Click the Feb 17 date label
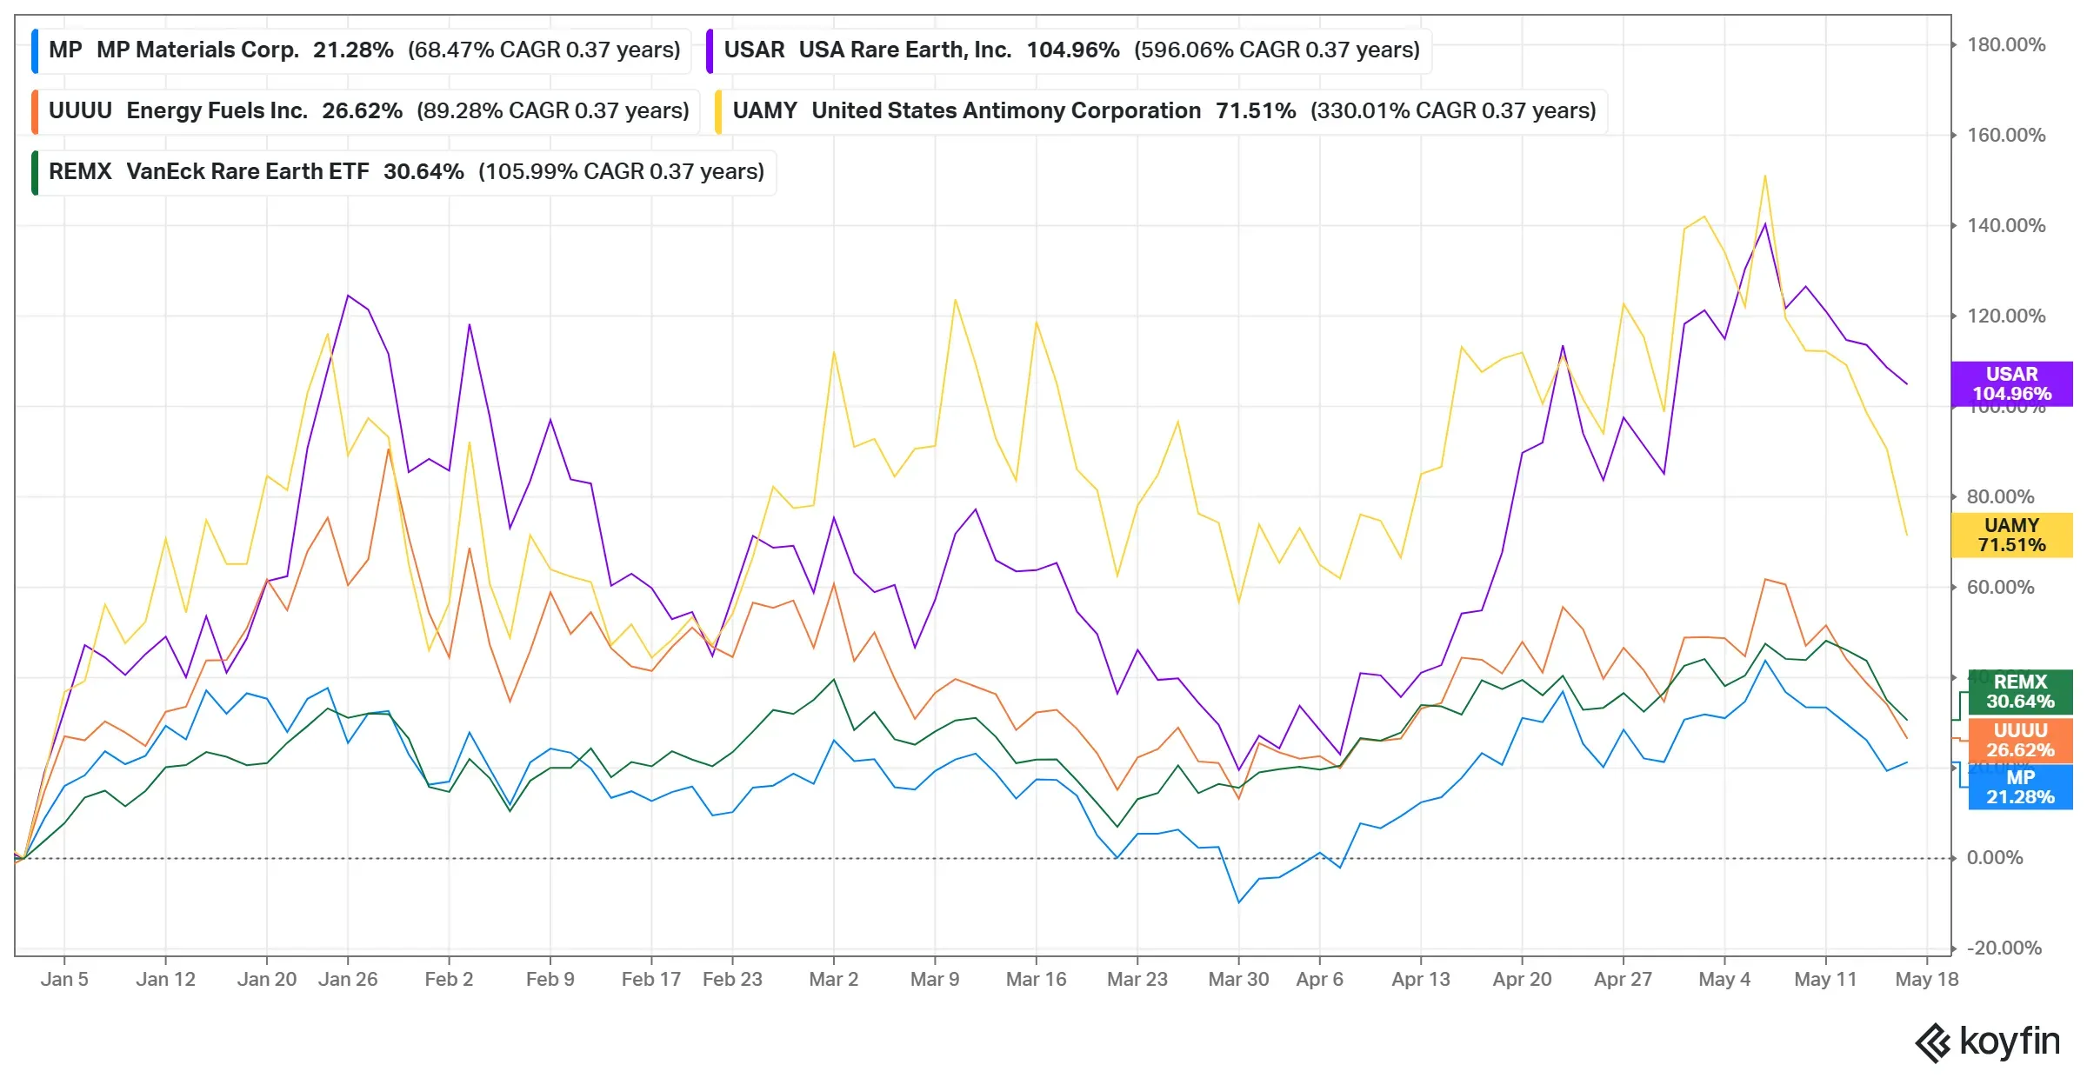The height and width of the screenshot is (1078, 2087). click(651, 980)
